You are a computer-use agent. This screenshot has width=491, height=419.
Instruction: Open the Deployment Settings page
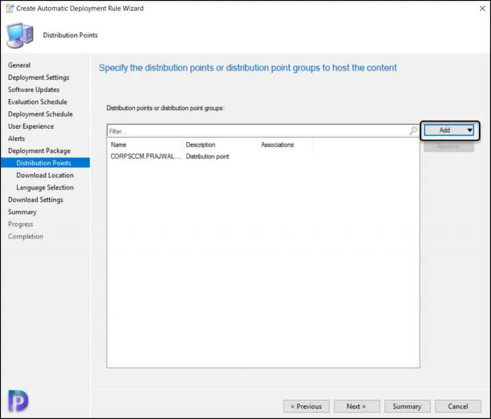(38, 78)
